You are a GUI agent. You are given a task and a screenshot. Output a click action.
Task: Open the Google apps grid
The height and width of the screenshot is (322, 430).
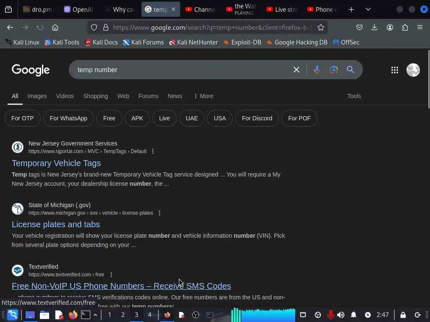[x=395, y=70]
